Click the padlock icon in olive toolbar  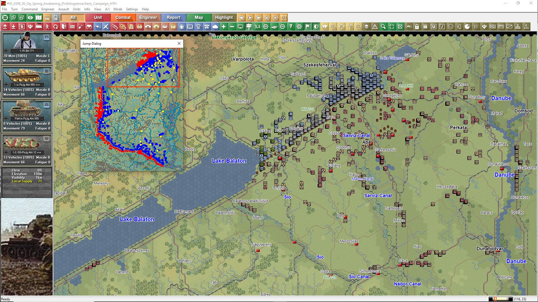[417, 27]
